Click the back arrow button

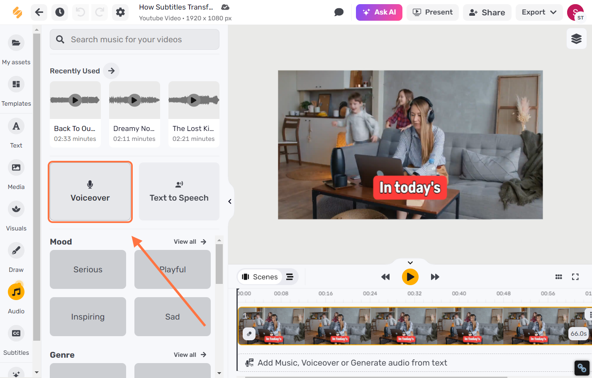(x=39, y=12)
